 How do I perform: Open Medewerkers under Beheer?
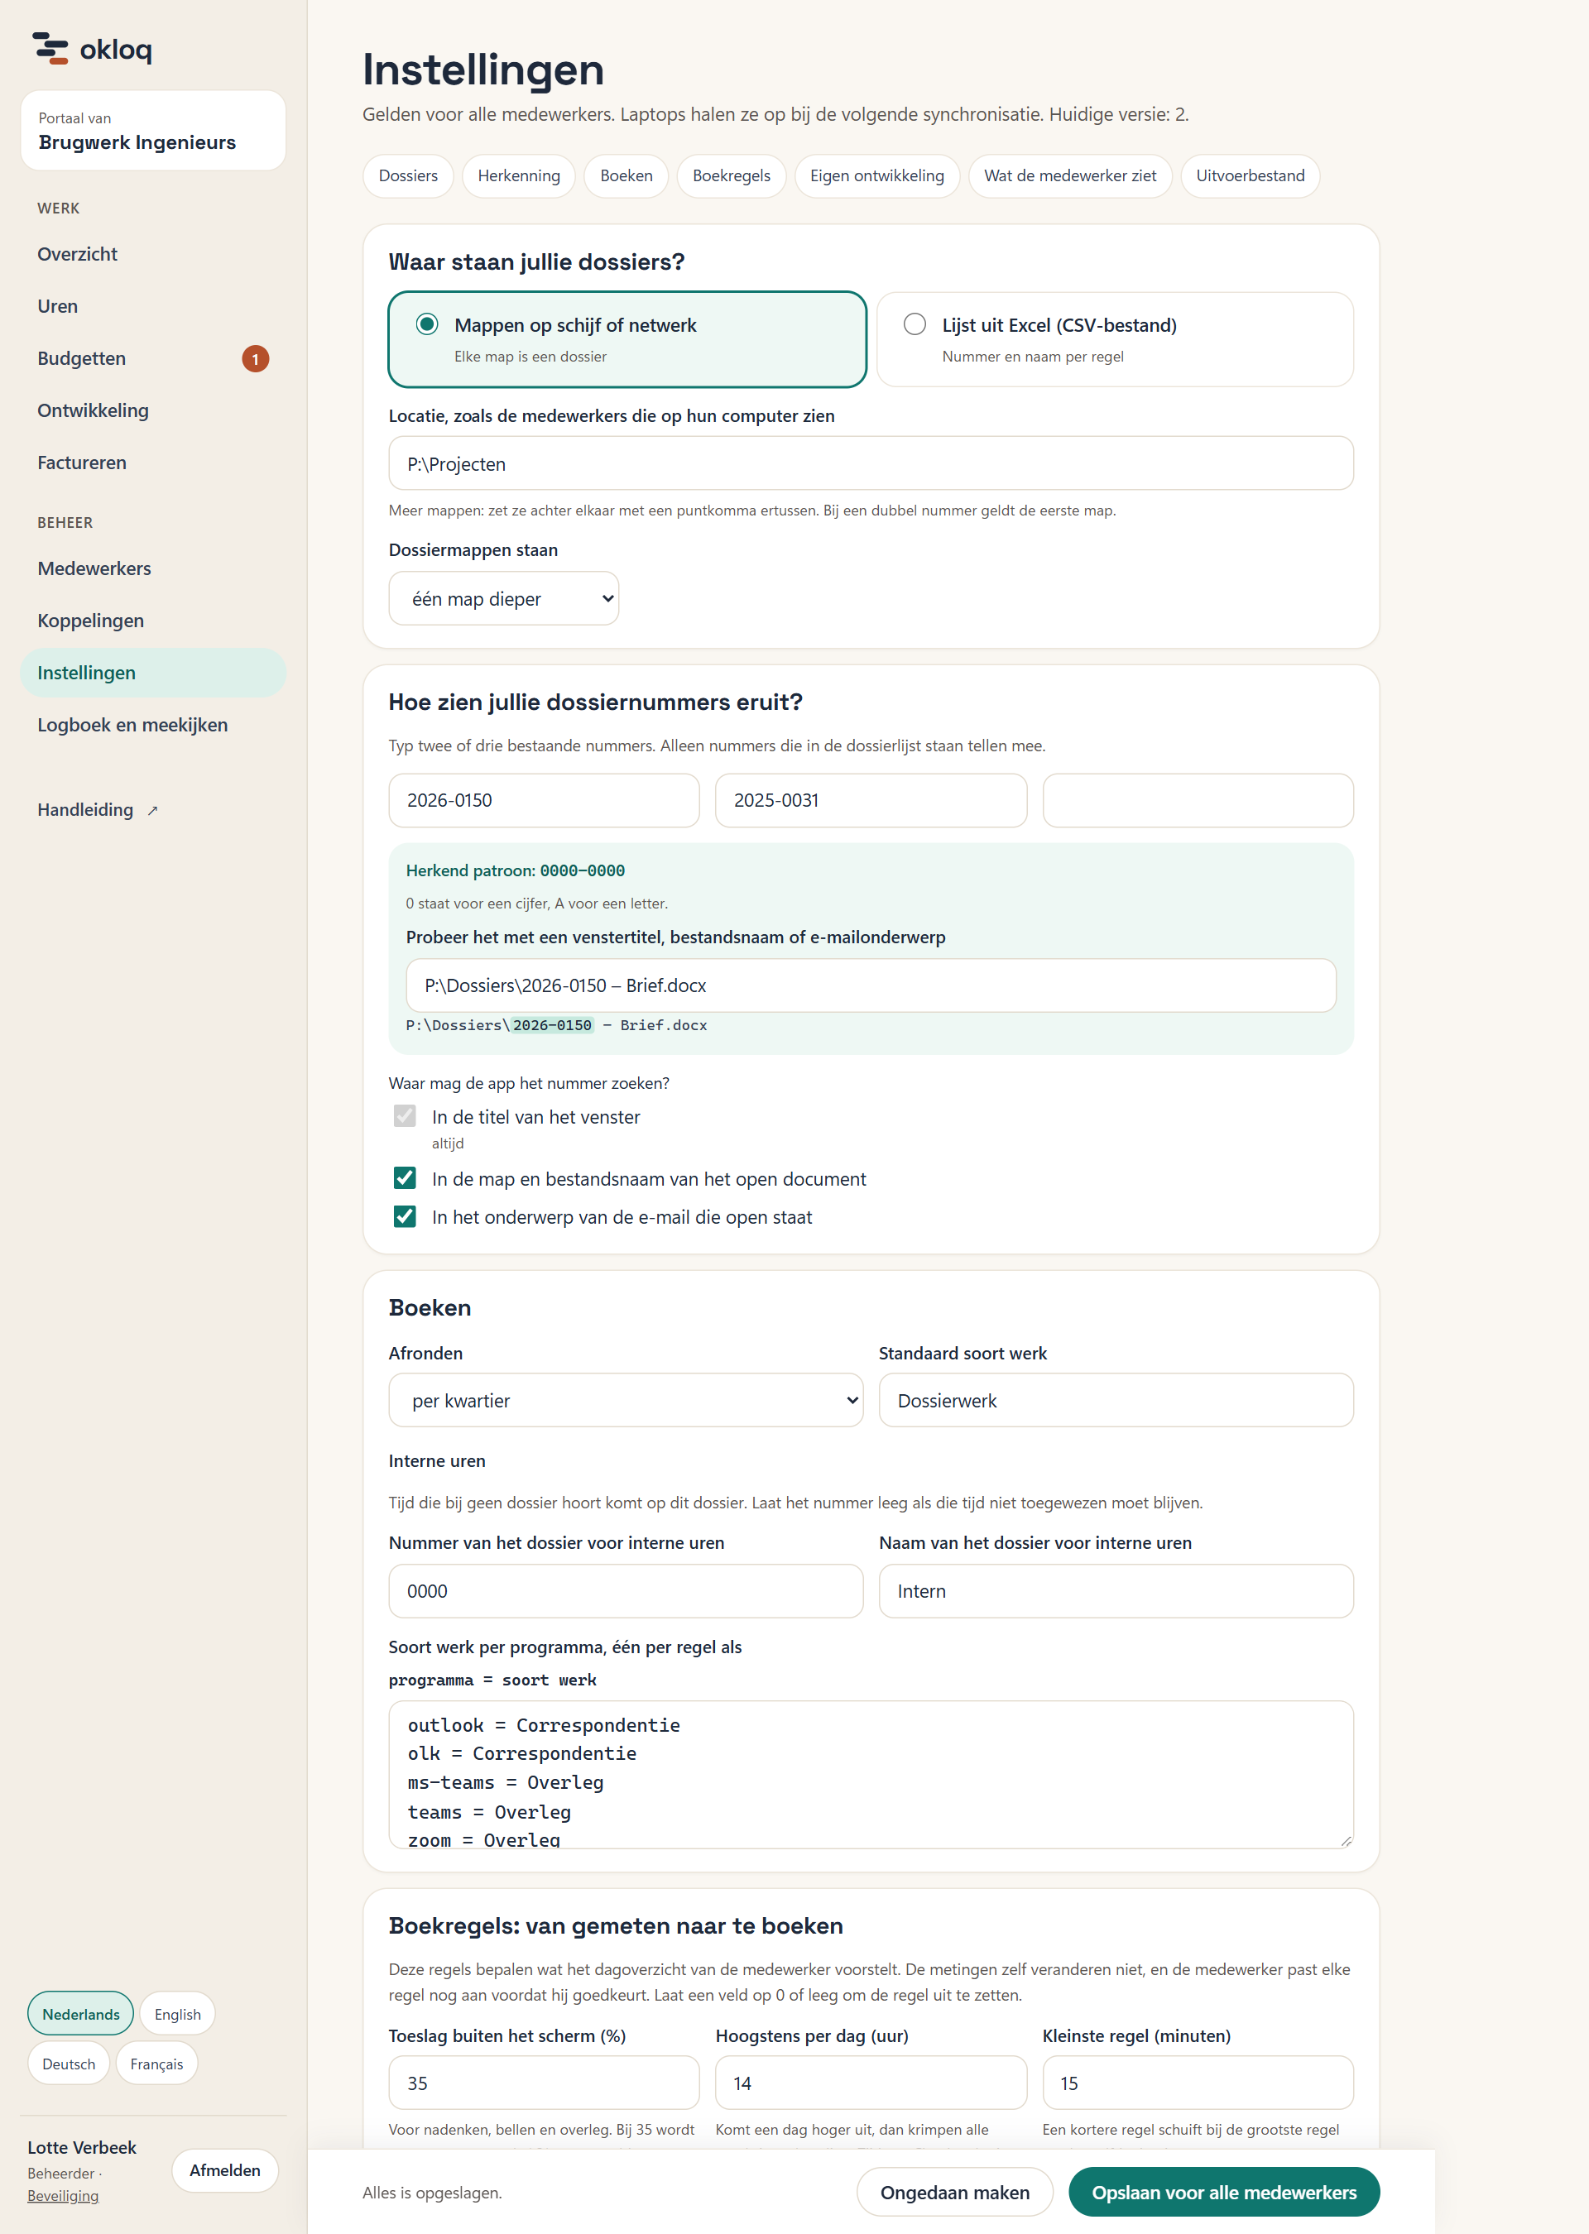coord(152,568)
